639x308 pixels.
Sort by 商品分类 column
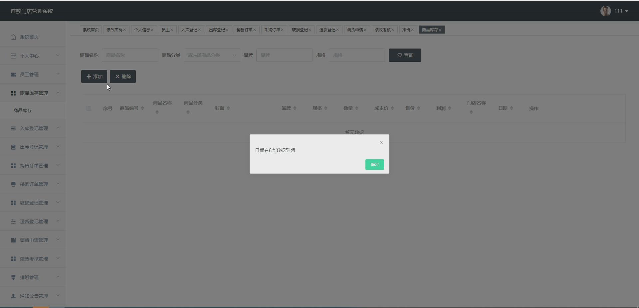point(188,112)
